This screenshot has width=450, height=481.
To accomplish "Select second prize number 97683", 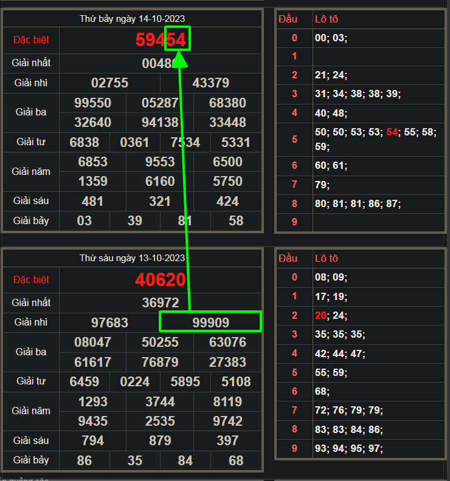I will tap(109, 322).
